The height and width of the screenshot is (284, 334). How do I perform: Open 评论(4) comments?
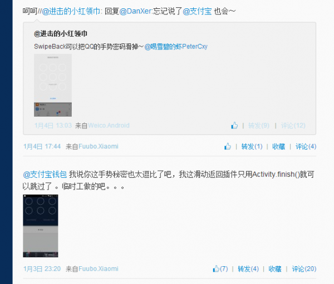[x=306, y=146]
